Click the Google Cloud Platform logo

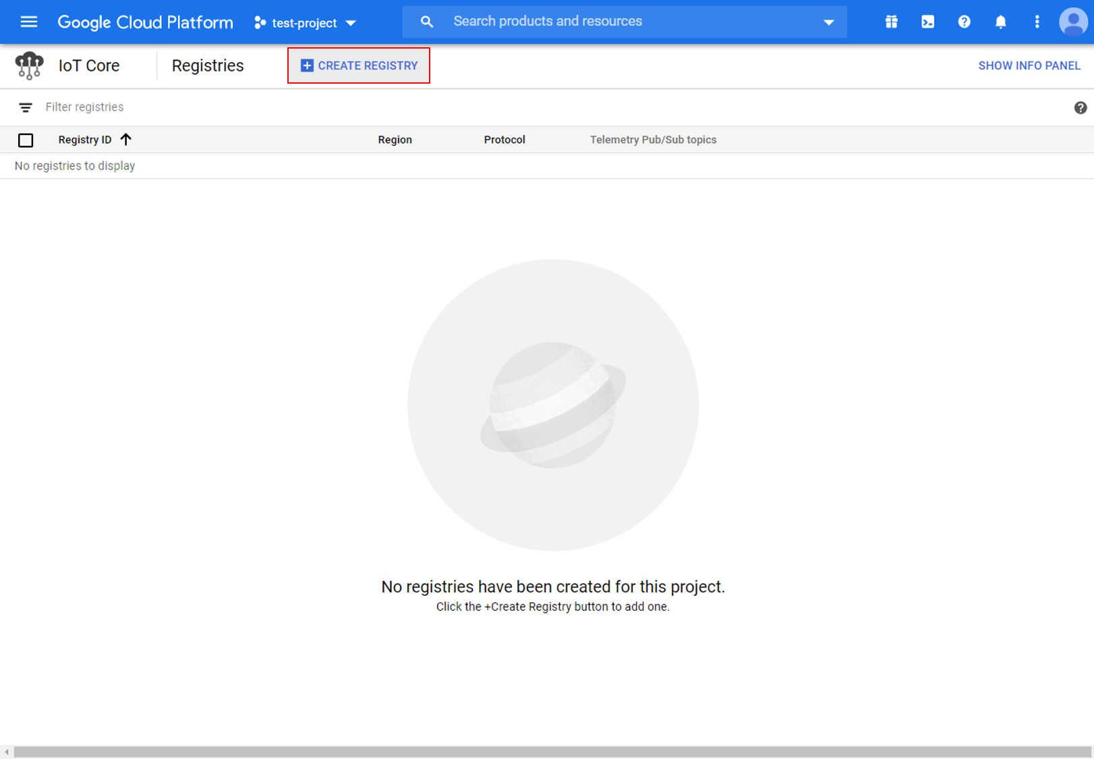click(x=145, y=22)
